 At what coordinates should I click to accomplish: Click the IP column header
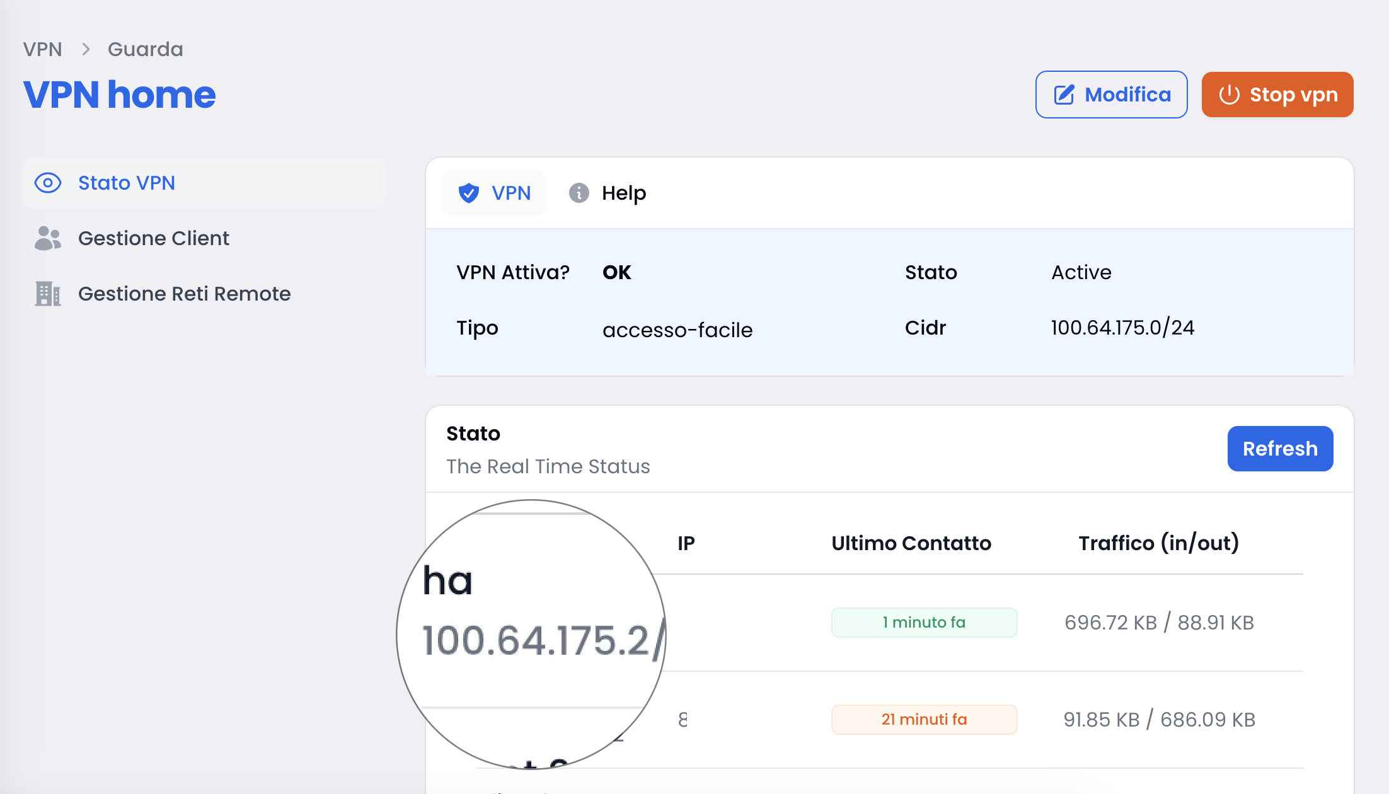click(x=686, y=543)
